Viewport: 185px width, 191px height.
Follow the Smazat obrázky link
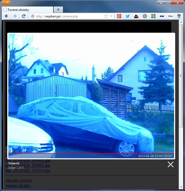18,186
